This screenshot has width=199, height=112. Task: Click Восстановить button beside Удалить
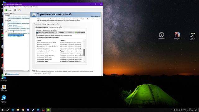[80, 32]
